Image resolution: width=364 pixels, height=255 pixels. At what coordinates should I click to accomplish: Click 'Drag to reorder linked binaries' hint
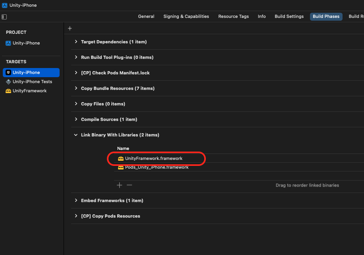point(307,185)
